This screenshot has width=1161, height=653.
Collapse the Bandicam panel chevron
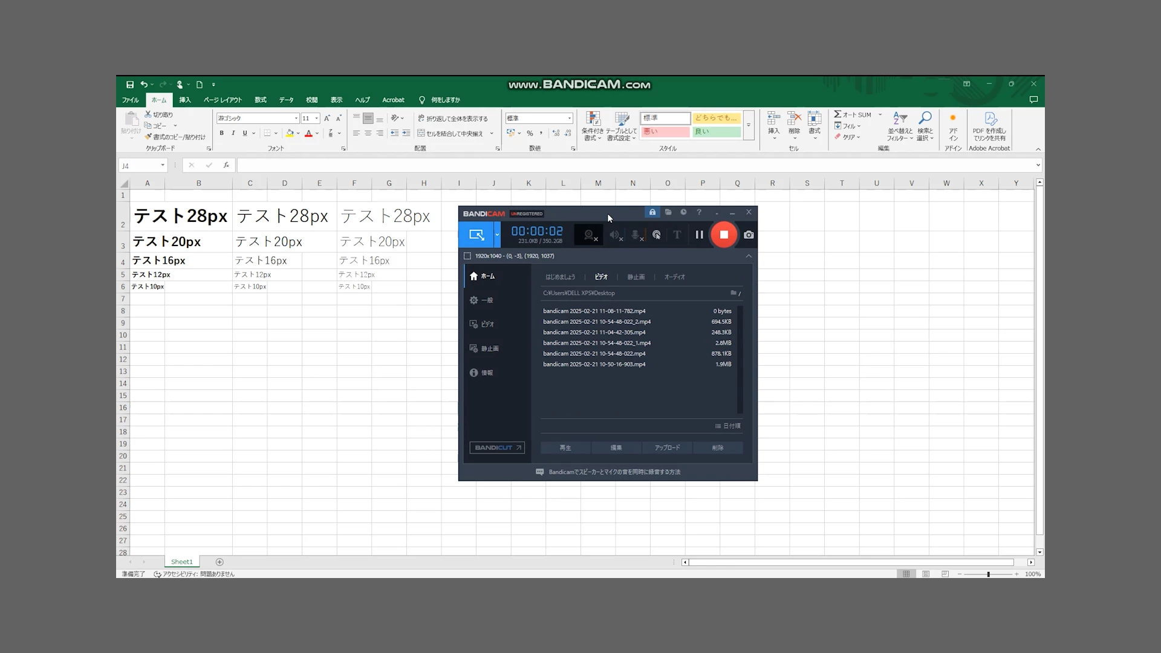[x=749, y=256]
